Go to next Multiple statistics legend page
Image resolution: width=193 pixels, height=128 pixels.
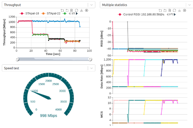(175, 14)
